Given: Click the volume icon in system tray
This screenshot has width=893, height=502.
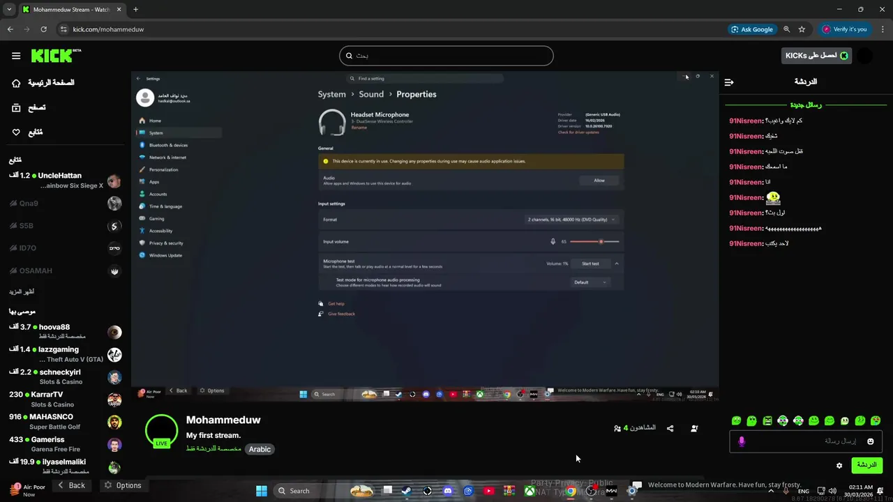Looking at the screenshot, I should tap(832, 491).
